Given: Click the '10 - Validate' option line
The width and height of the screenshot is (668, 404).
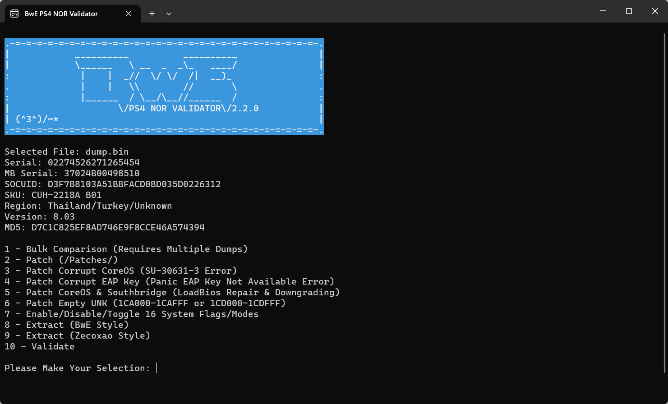Looking at the screenshot, I should coord(40,346).
